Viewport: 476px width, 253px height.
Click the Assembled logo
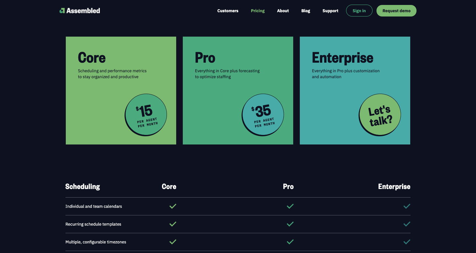(80, 11)
